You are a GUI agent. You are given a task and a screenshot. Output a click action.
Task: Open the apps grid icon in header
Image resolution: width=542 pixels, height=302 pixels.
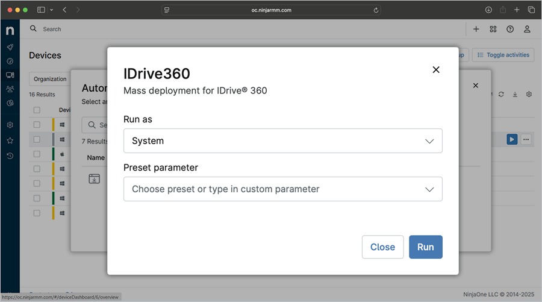493,29
